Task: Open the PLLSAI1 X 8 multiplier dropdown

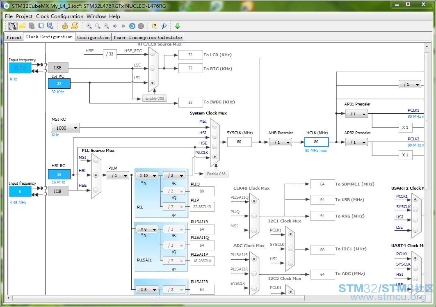Action: (x=147, y=229)
